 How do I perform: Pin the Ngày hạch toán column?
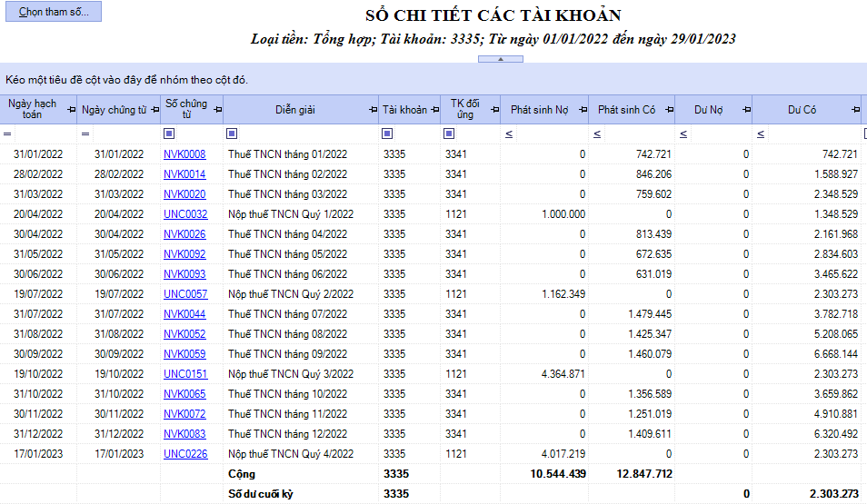pos(71,110)
